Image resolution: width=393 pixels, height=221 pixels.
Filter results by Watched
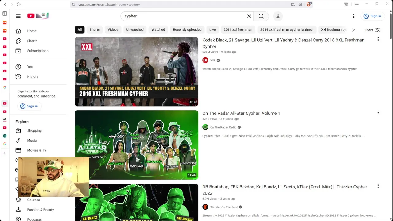(158, 29)
